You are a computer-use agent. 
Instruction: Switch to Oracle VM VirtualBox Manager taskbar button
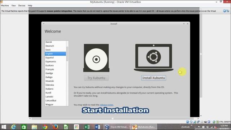click(116, 127)
